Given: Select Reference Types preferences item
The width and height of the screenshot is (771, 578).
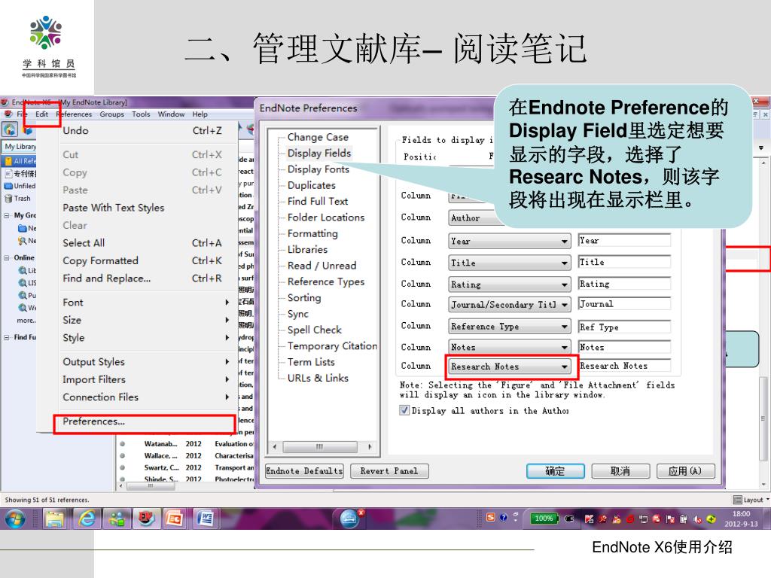Looking at the screenshot, I should tap(326, 281).
